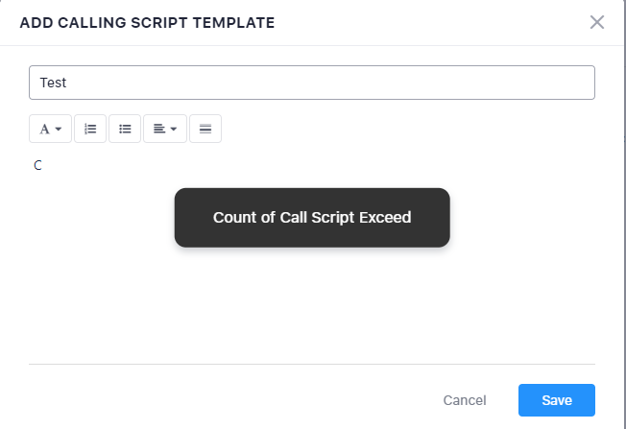Cancel adding the calling script template

click(x=465, y=400)
